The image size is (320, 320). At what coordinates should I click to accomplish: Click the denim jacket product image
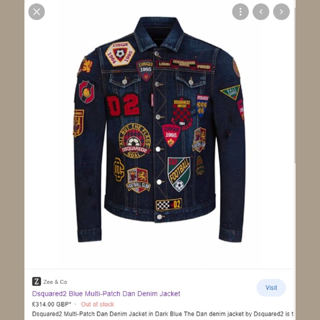pos(159,130)
